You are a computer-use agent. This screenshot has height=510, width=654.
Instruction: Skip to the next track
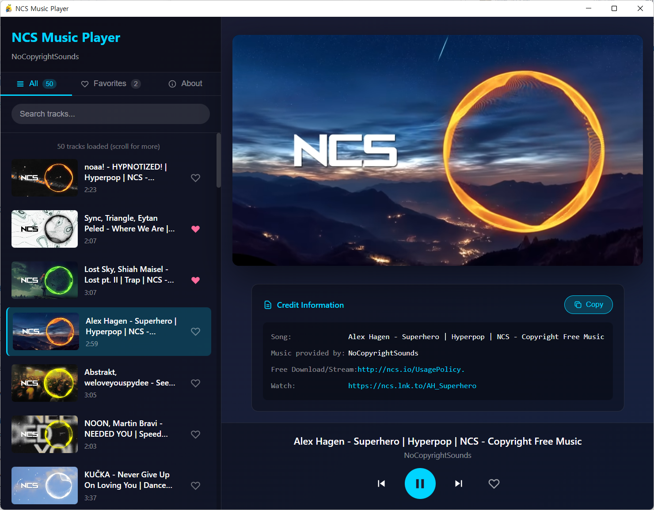[x=459, y=484]
